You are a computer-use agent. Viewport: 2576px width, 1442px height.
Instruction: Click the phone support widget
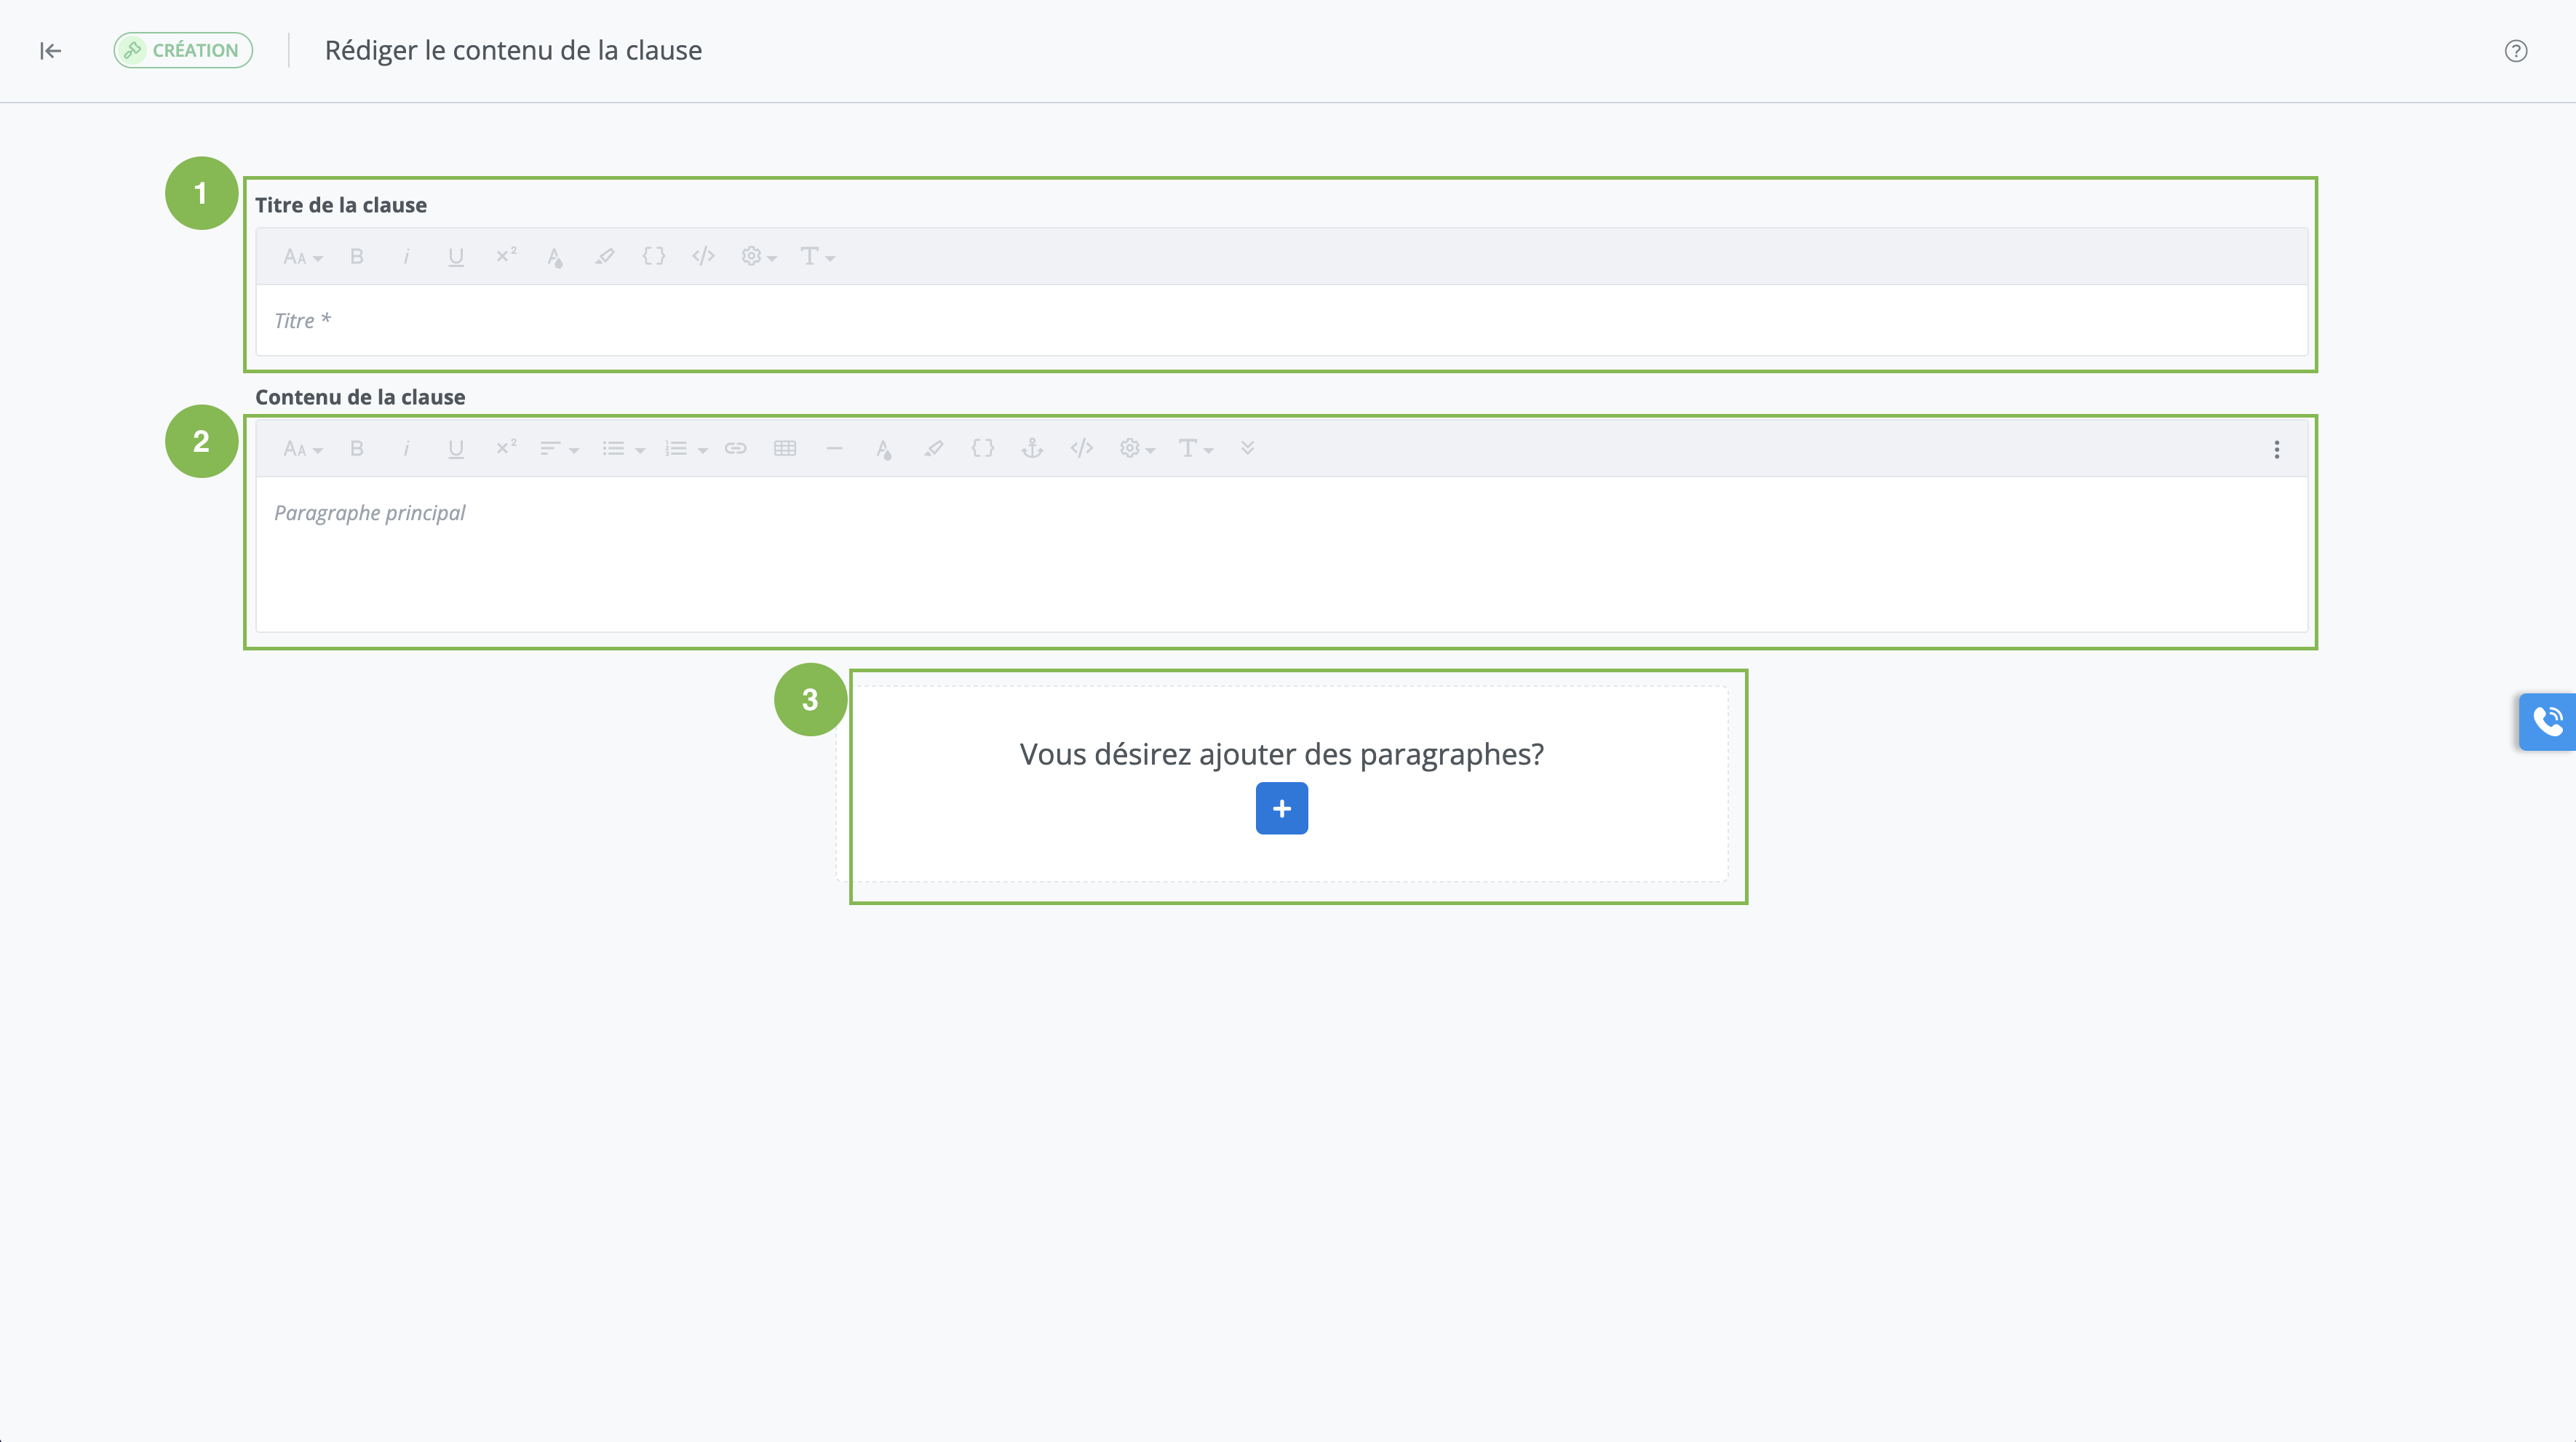pos(2547,721)
